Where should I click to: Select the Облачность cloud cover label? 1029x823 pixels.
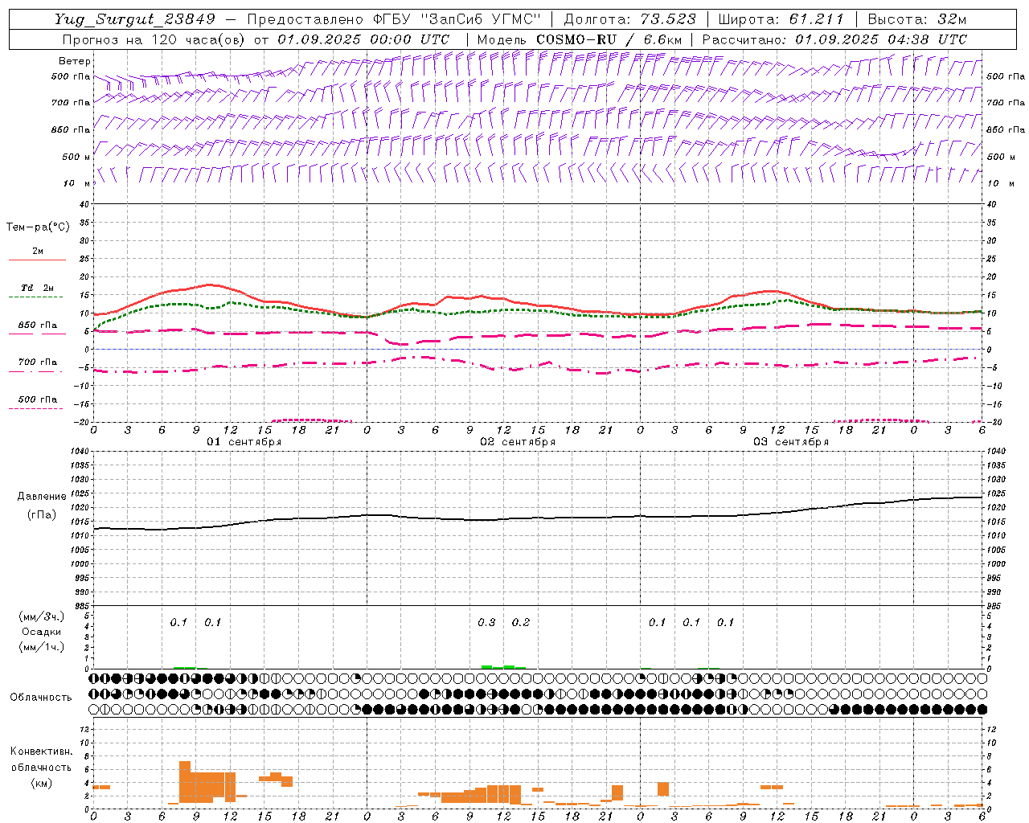[x=41, y=697]
